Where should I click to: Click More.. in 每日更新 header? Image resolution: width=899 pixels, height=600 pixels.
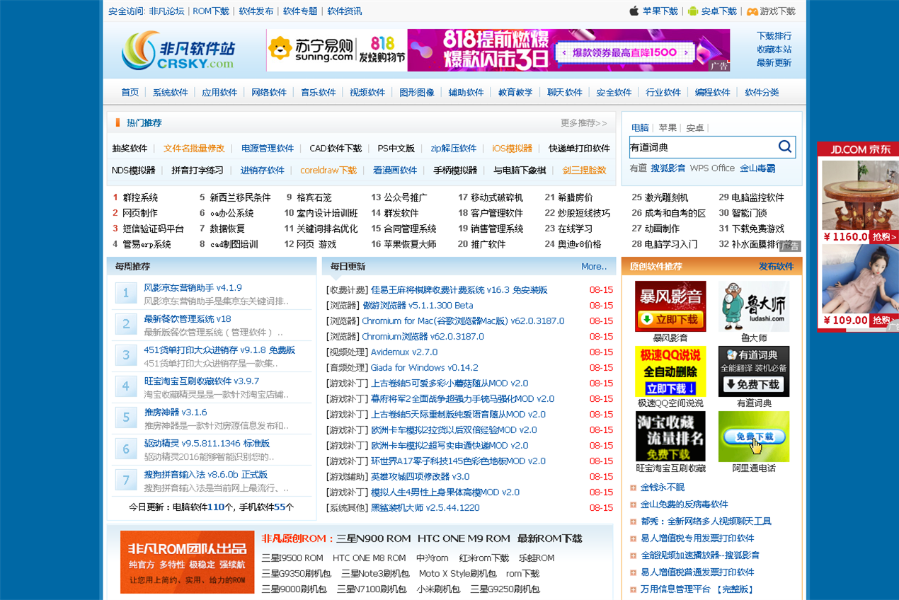point(594,266)
